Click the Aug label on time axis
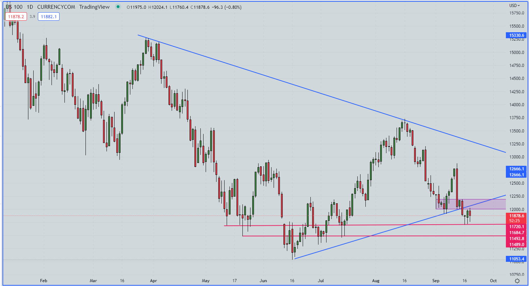 (x=376, y=281)
